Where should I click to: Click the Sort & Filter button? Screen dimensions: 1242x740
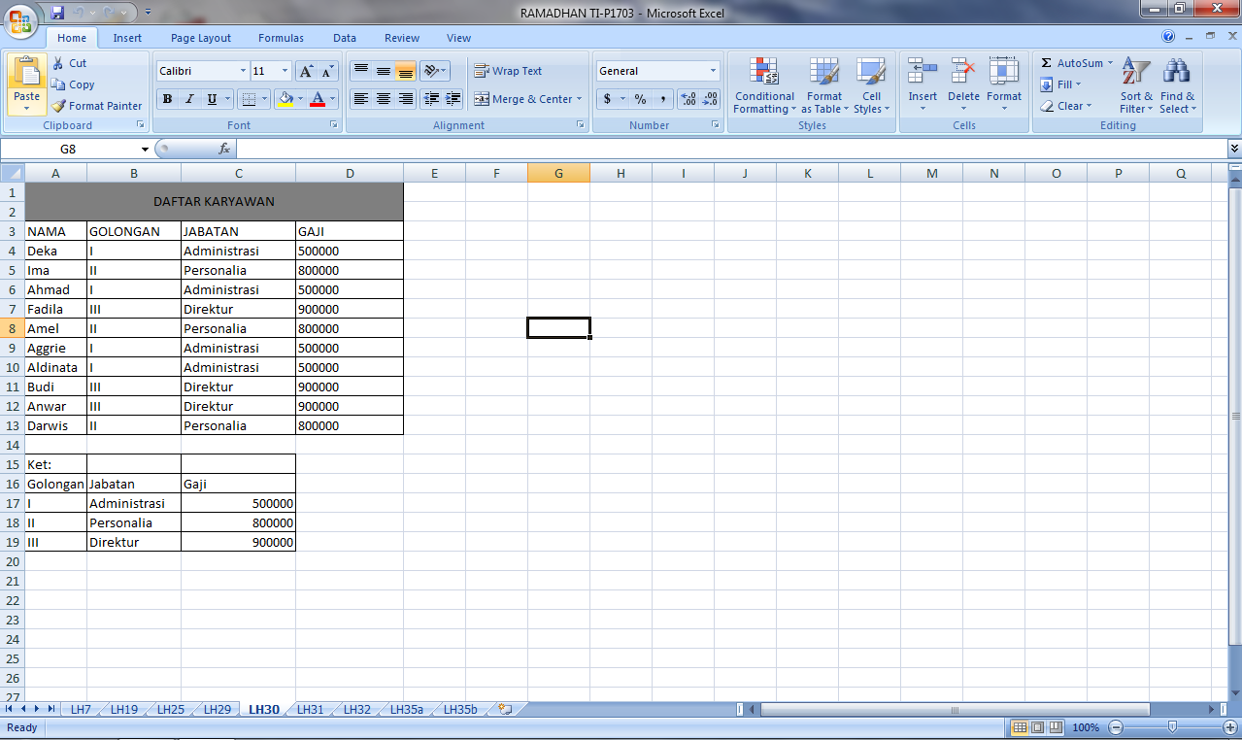pos(1134,84)
